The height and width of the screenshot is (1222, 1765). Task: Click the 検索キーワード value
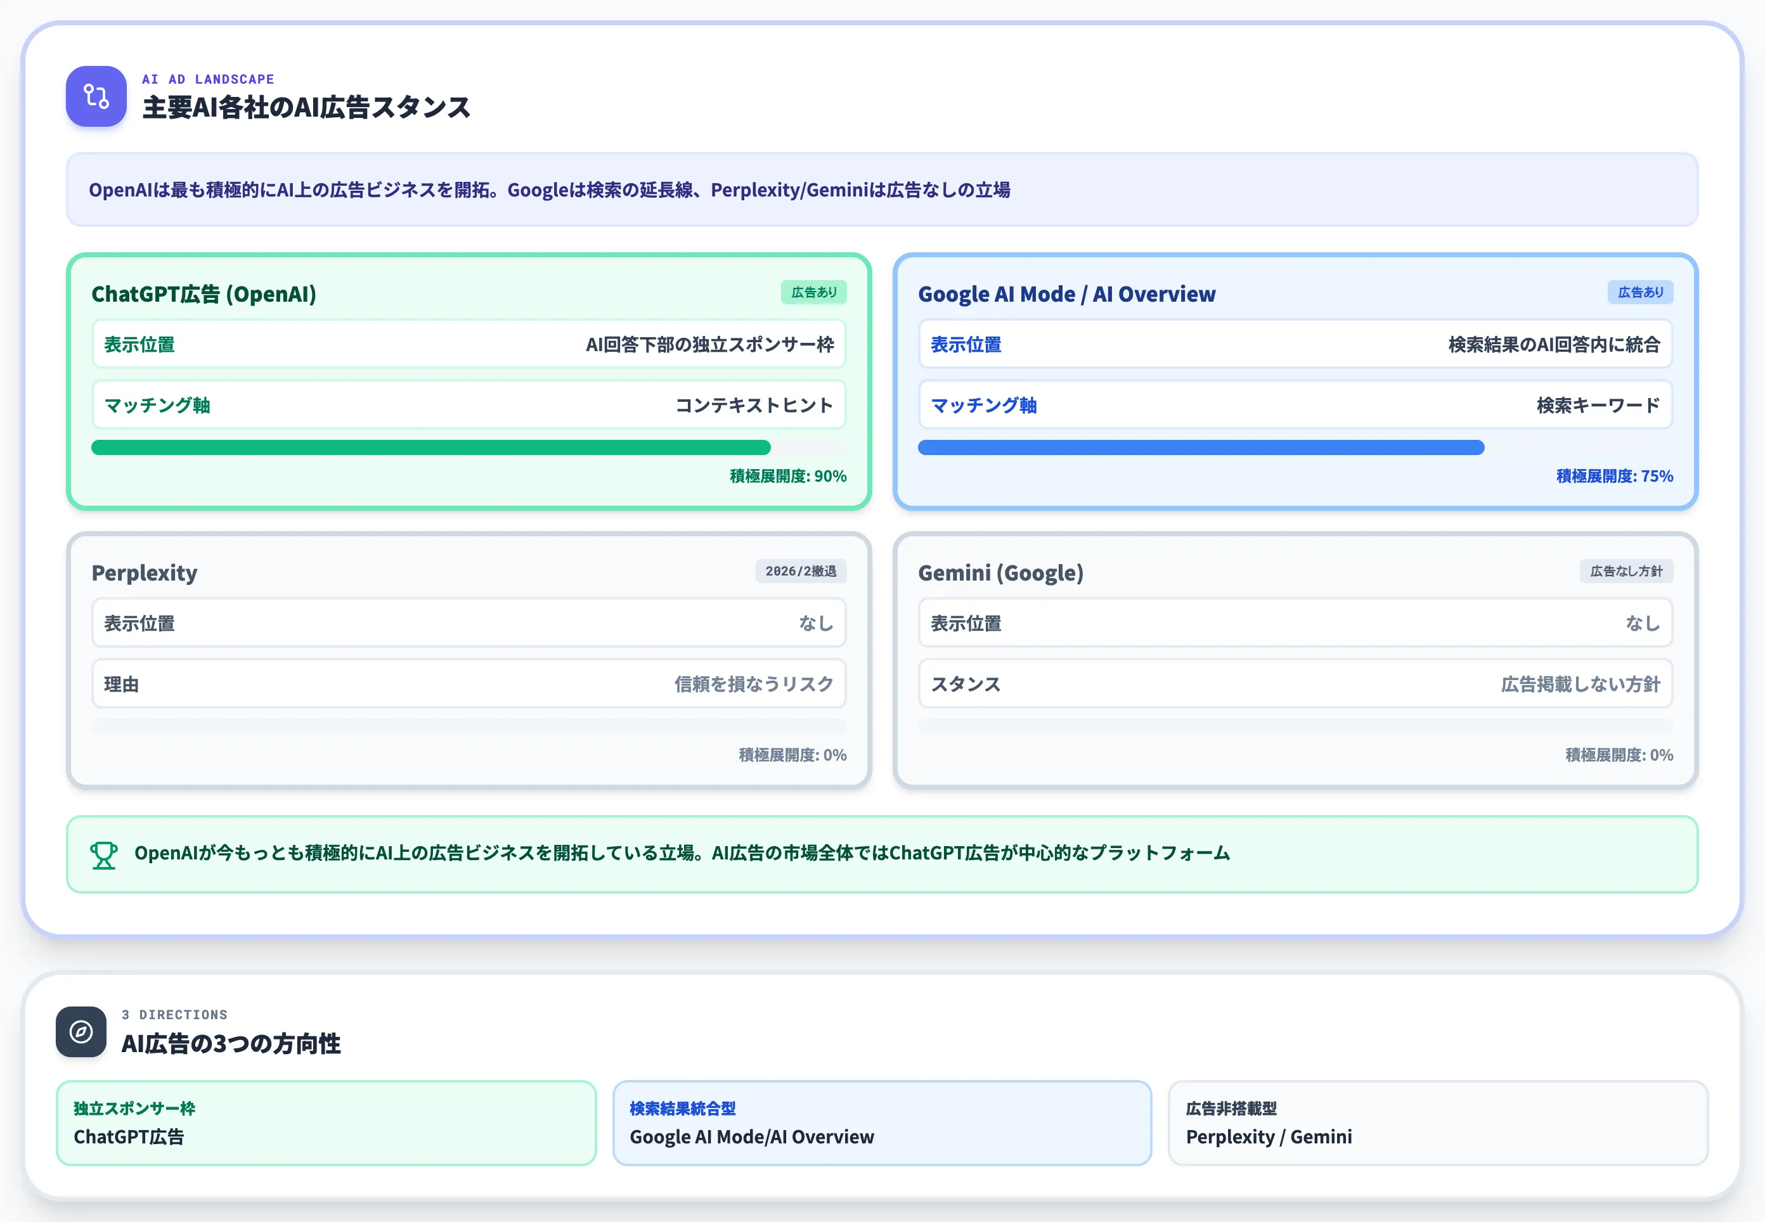pos(1599,405)
